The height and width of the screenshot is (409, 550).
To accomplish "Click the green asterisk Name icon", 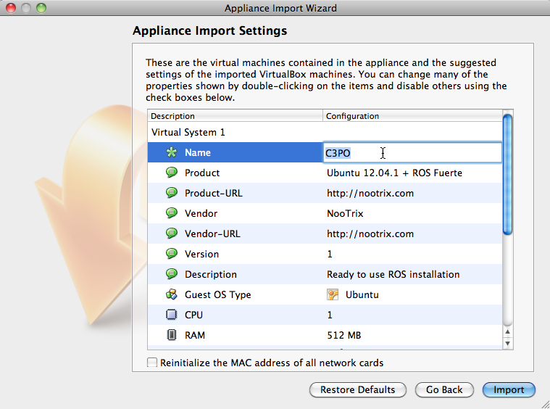I will (172, 152).
